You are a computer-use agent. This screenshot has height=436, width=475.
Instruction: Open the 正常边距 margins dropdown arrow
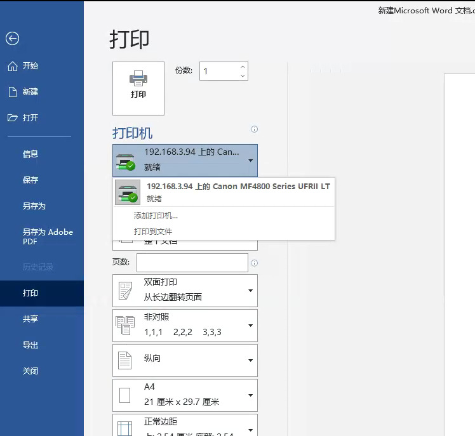pyautogui.click(x=251, y=430)
